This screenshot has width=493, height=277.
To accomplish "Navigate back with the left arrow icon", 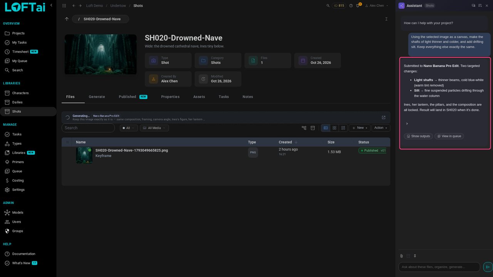I will click(74, 6).
